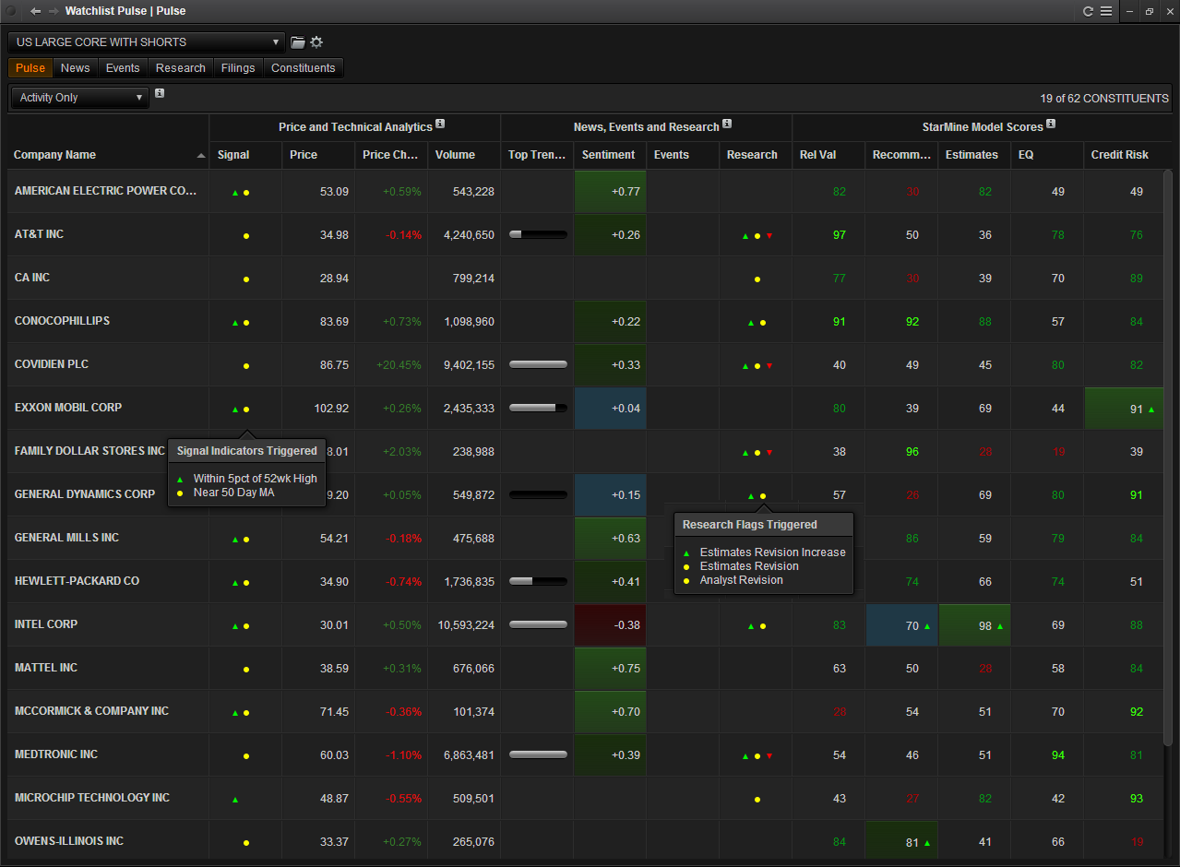This screenshot has height=867, width=1180.
Task: Click info icon next to Activity Only filter
Action: point(160,93)
